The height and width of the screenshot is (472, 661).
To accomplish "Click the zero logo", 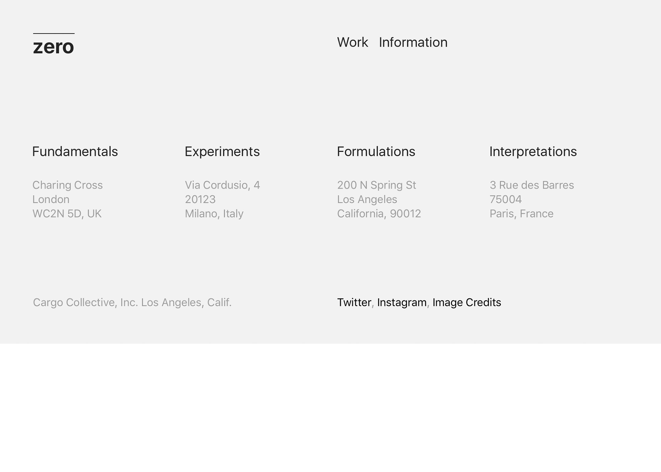I will tap(54, 47).
